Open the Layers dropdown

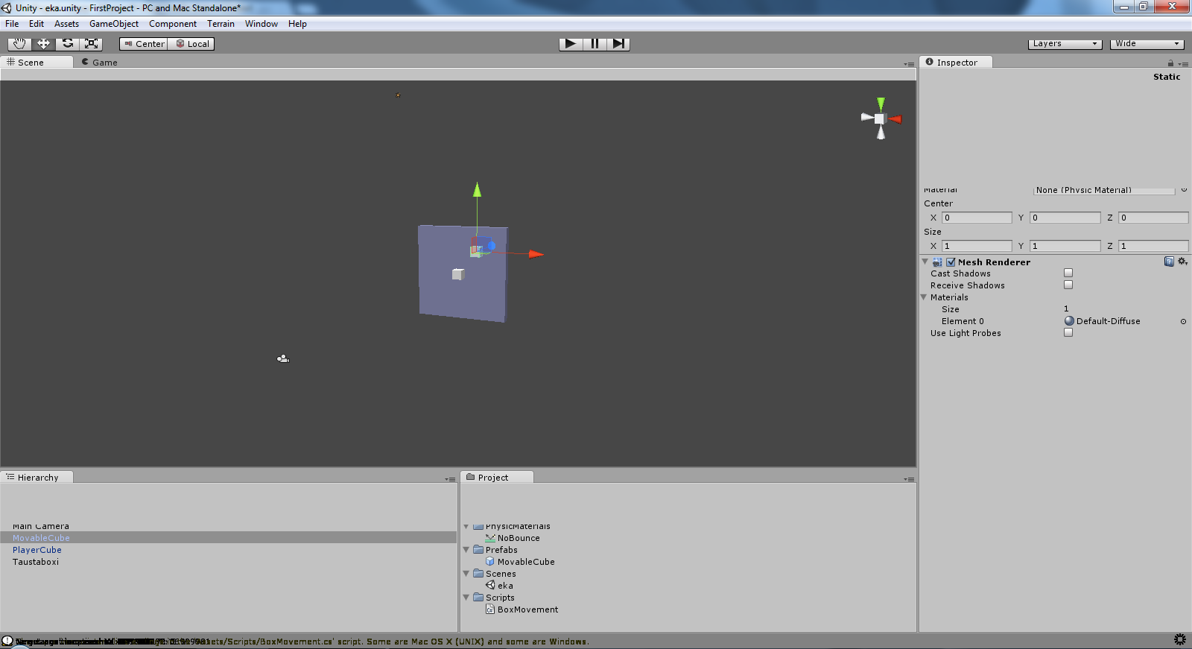(x=1065, y=44)
